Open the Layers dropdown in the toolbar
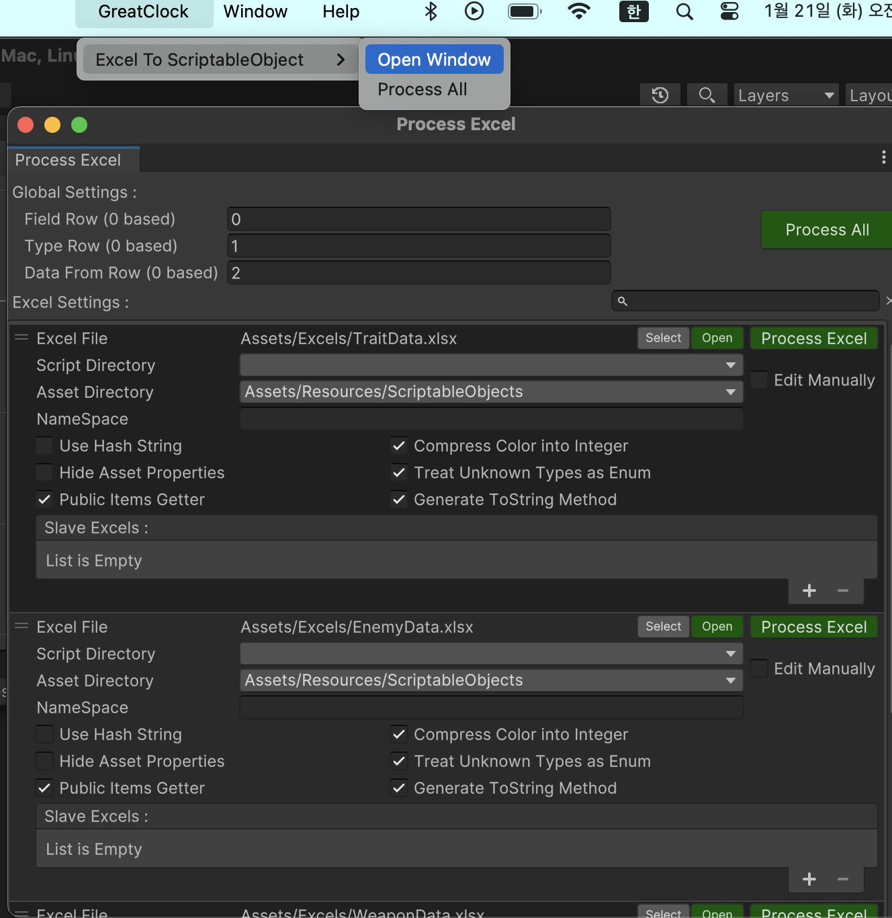 [x=785, y=95]
